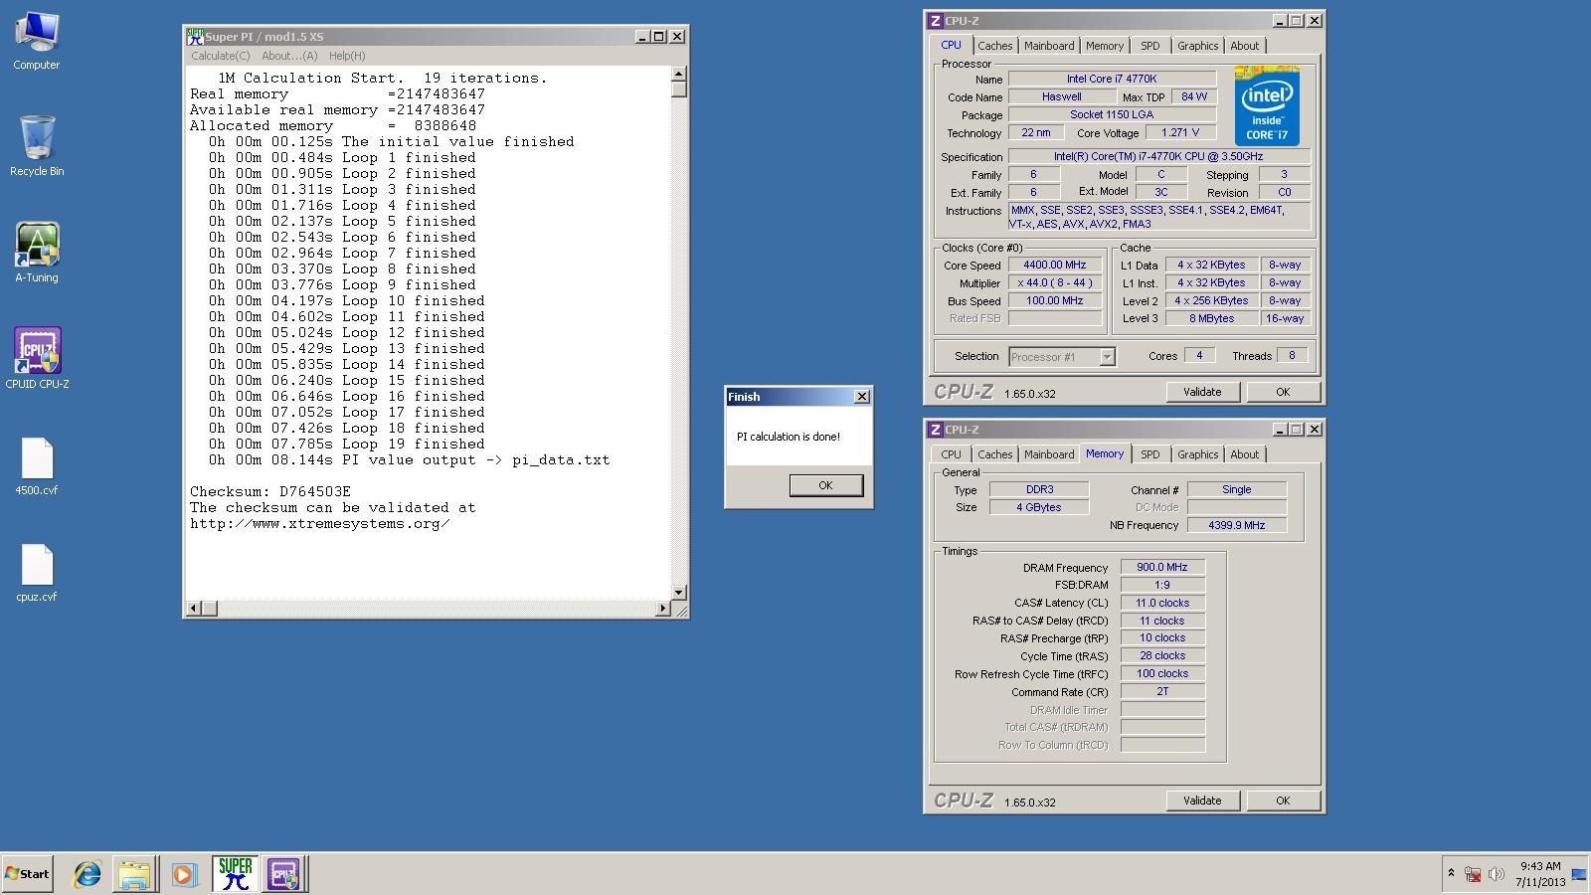
Task: Click the taskbar clock showing 9:43 AM
Action: pyautogui.click(x=1539, y=874)
